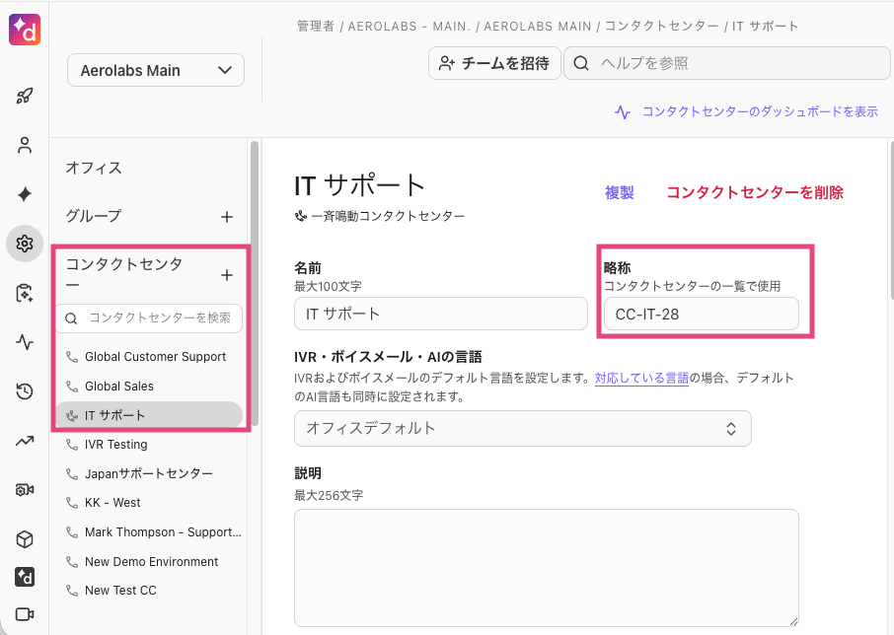Add a new contact center with plus
Screen dimensions: 894x635
tap(227, 275)
